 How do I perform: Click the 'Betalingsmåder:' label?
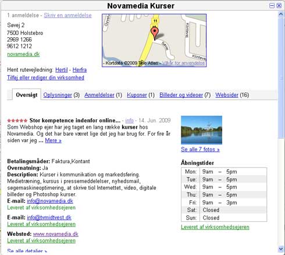click(x=28, y=161)
